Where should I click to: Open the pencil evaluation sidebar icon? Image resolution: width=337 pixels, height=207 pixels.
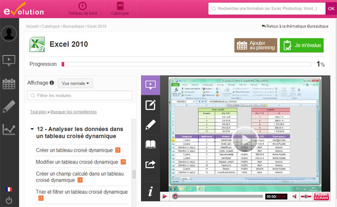tap(9, 106)
